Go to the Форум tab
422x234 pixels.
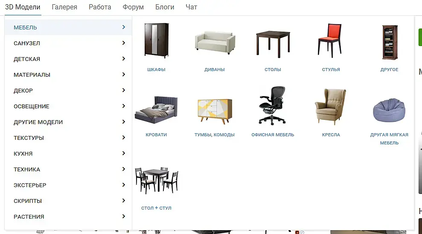click(x=133, y=7)
